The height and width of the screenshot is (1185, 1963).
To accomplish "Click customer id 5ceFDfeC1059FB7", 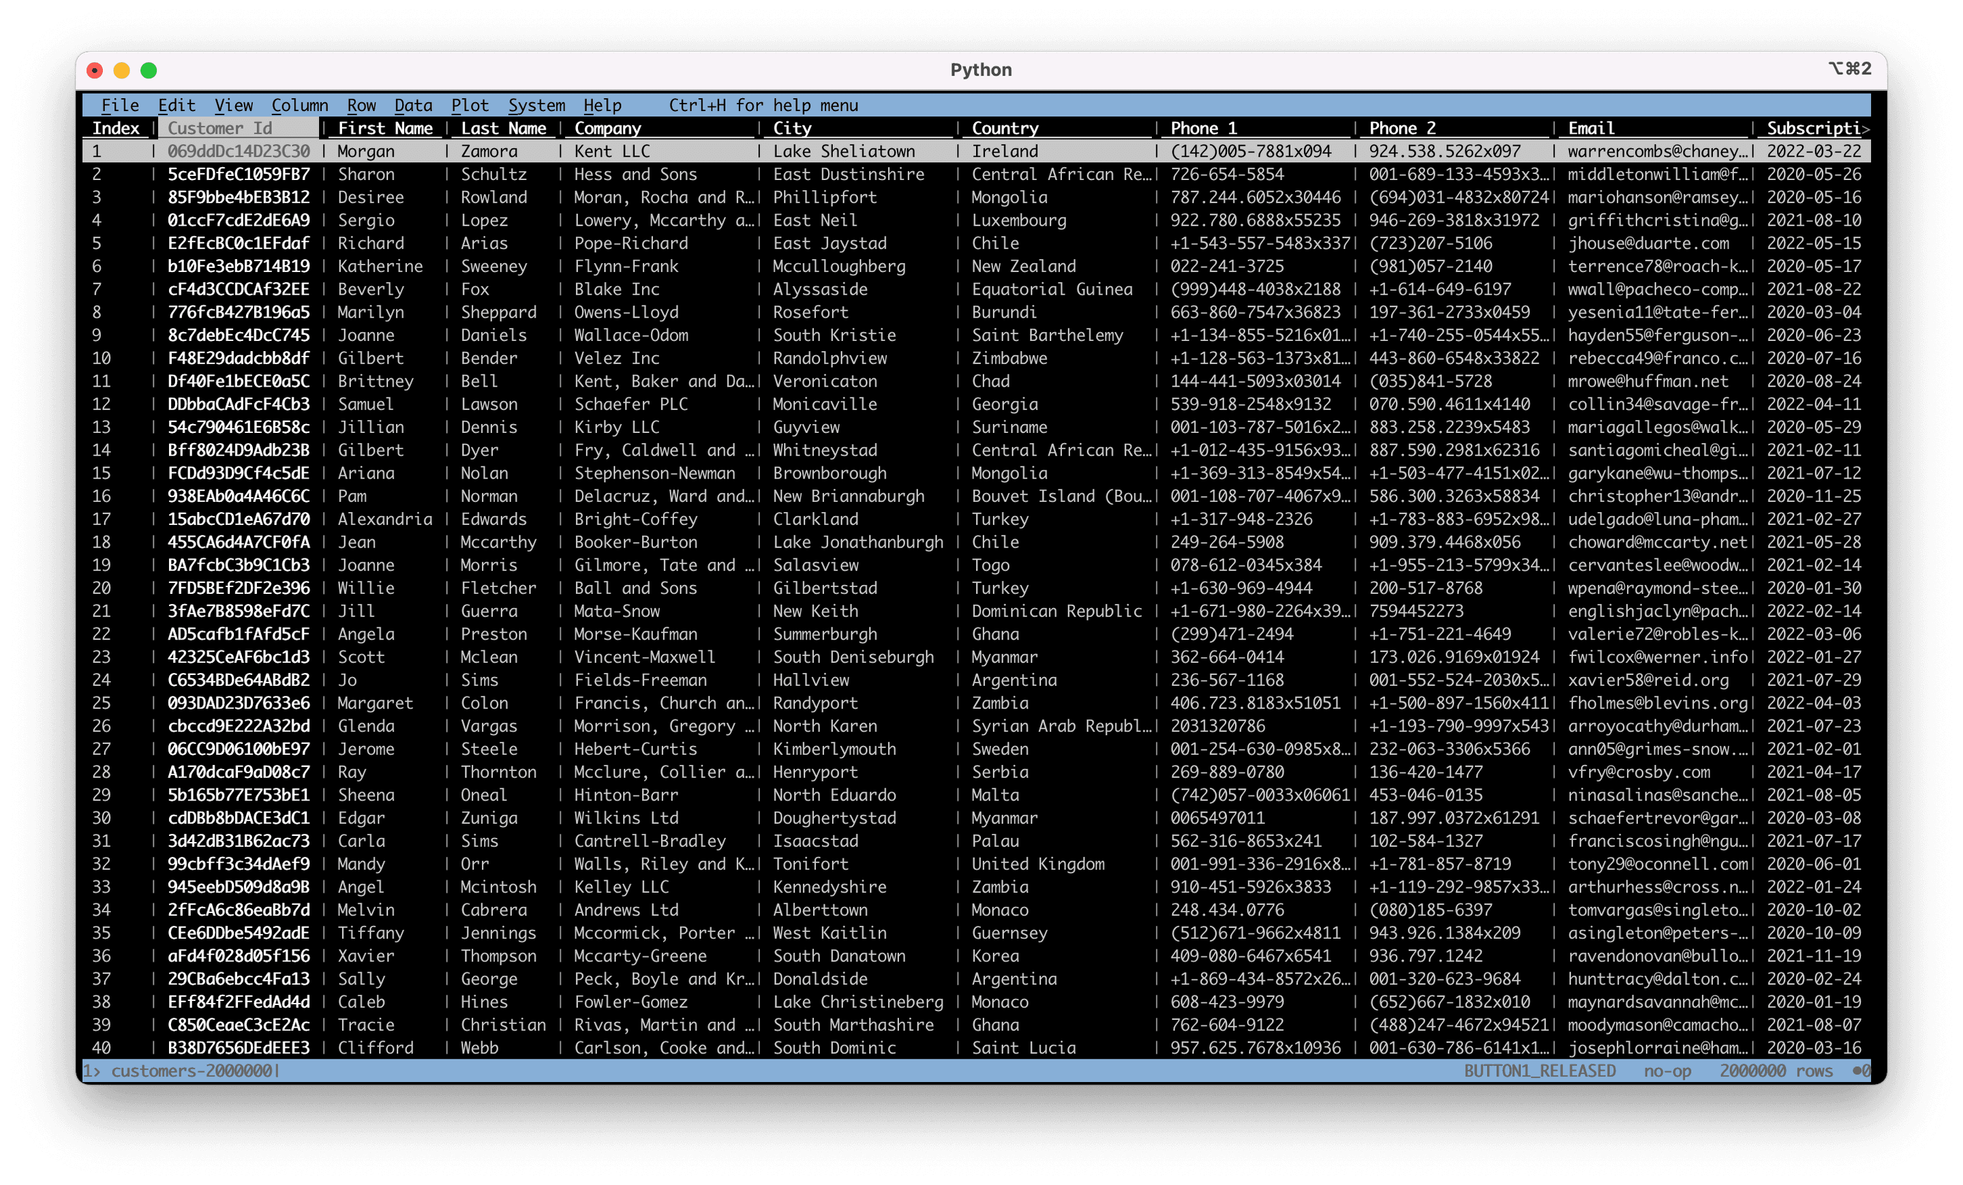I will coord(239,175).
